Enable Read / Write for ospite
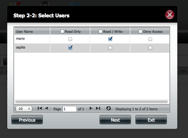The height and width of the screenshot is (138, 188). pos(110,48)
